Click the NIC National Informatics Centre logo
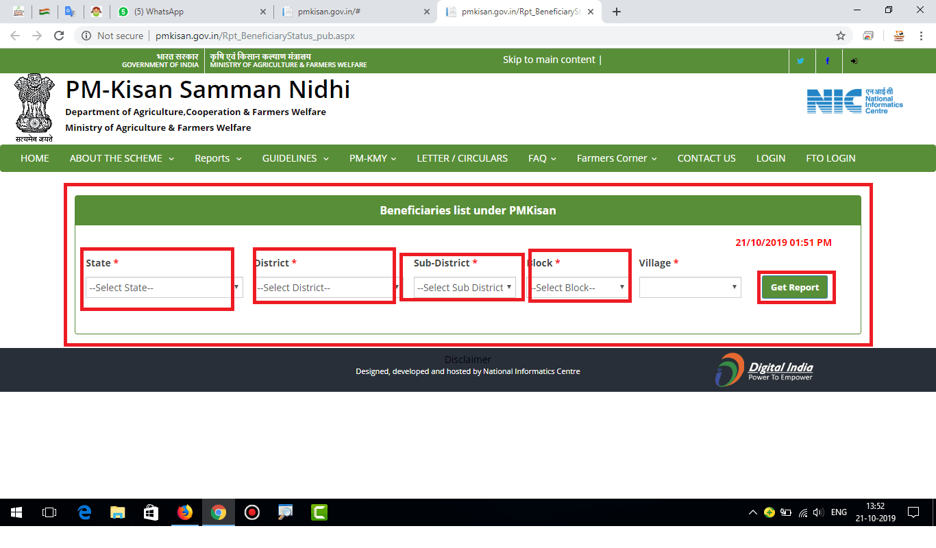936x548 pixels. coord(855,101)
